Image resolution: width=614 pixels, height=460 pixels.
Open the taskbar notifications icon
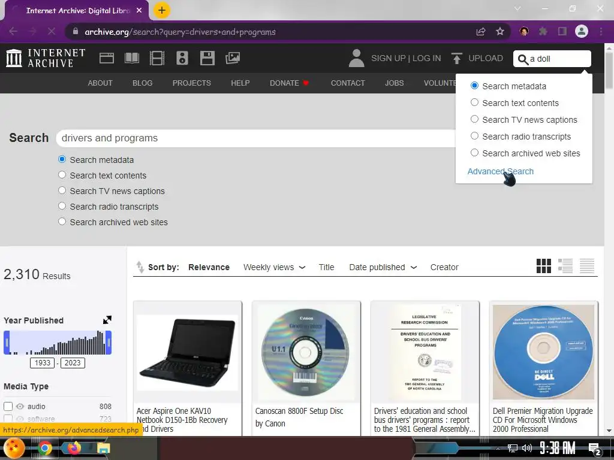(594, 449)
